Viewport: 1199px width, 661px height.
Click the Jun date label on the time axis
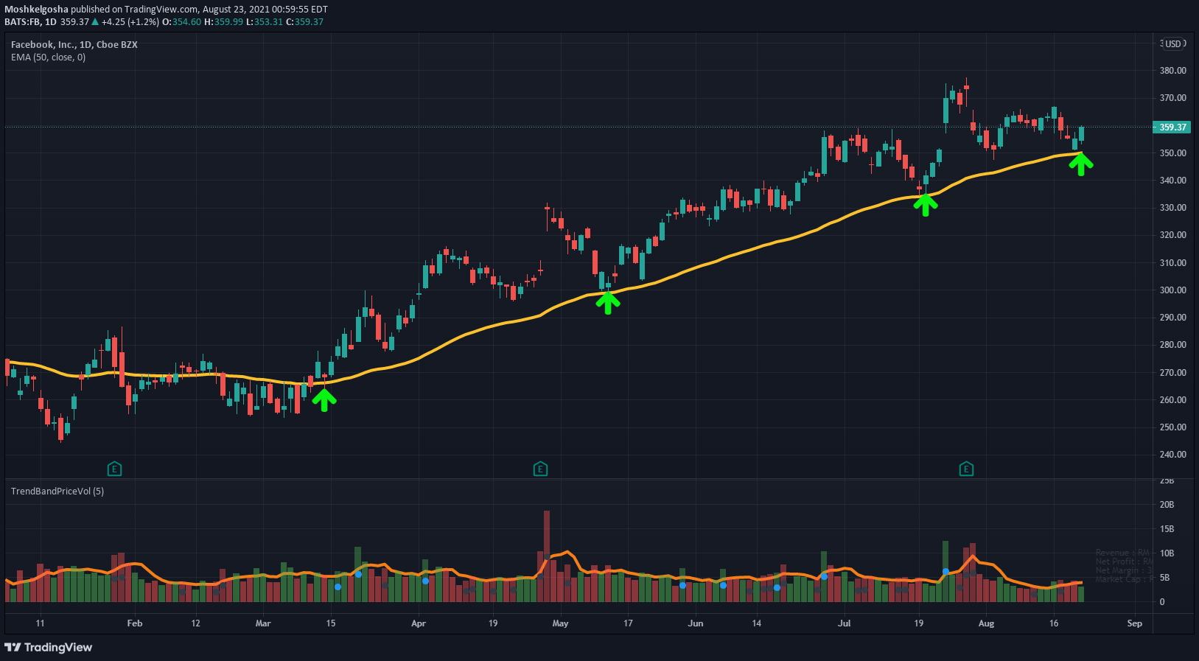pos(696,623)
